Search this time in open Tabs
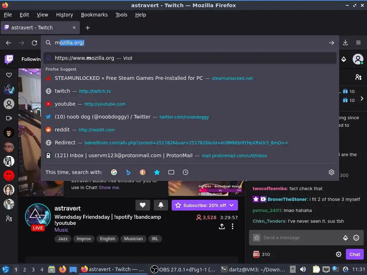 pyautogui.click(x=171, y=172)
